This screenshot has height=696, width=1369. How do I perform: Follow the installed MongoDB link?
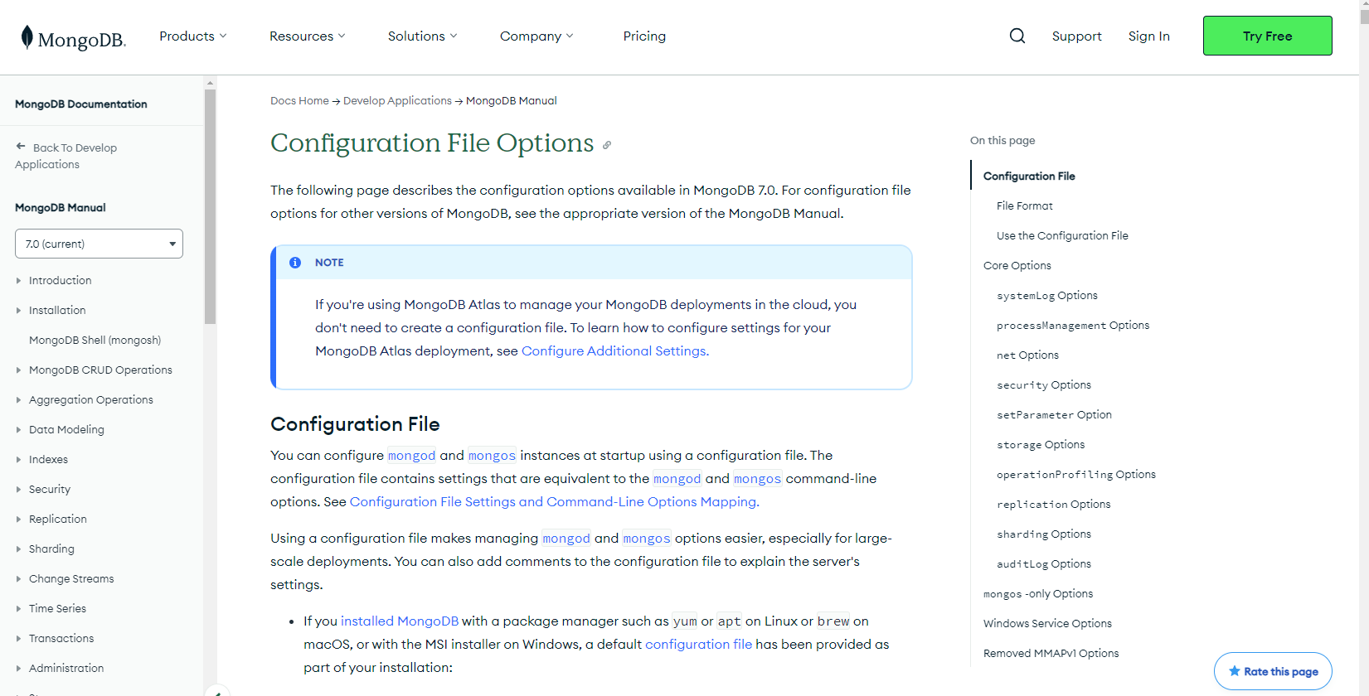(400, 621)
